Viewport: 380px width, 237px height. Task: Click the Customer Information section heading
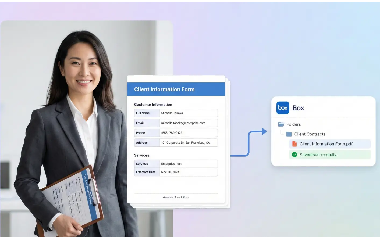[x=153, y=105]
